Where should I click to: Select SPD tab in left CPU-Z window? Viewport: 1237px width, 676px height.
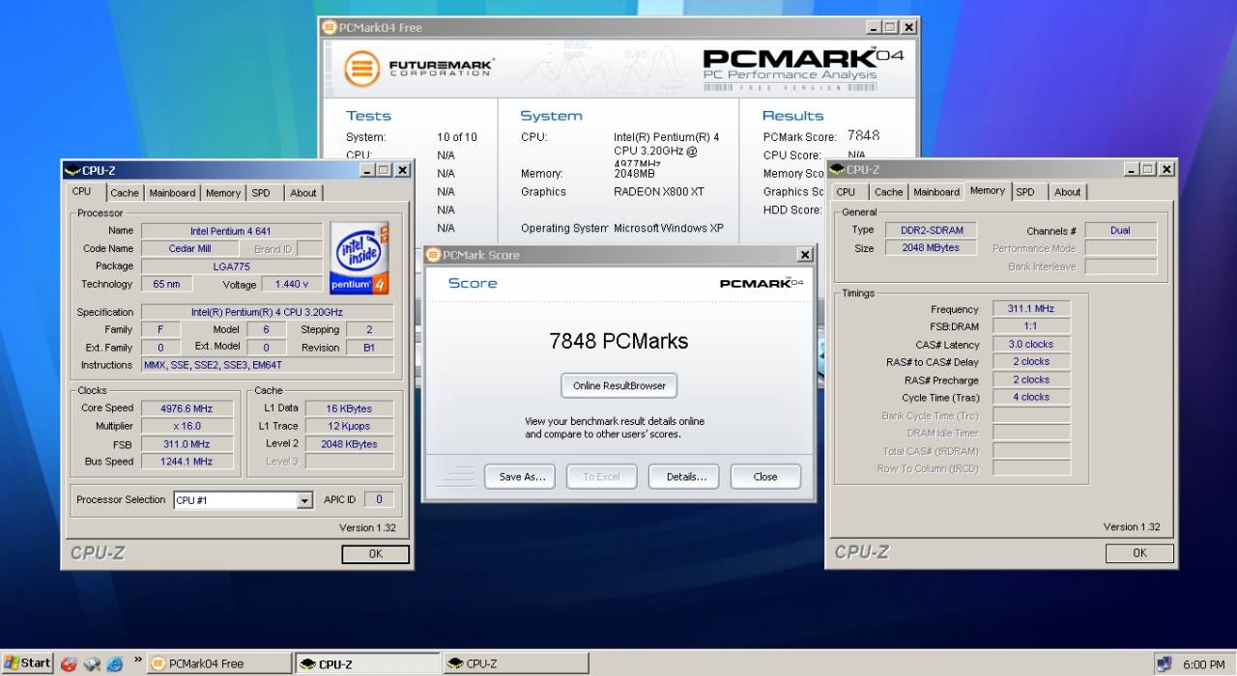[x=261, y=193]
